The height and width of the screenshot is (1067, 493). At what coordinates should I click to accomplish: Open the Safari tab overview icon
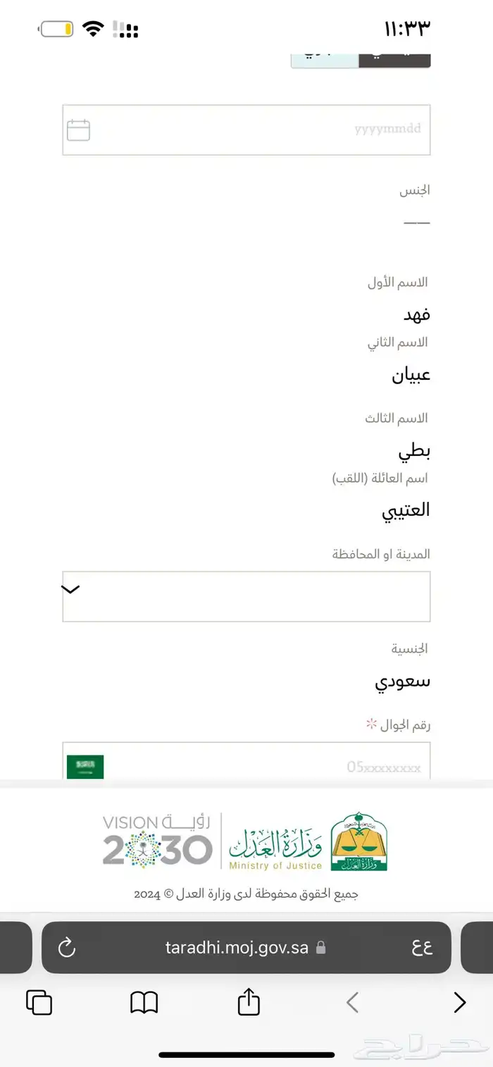pos(39,1001)
